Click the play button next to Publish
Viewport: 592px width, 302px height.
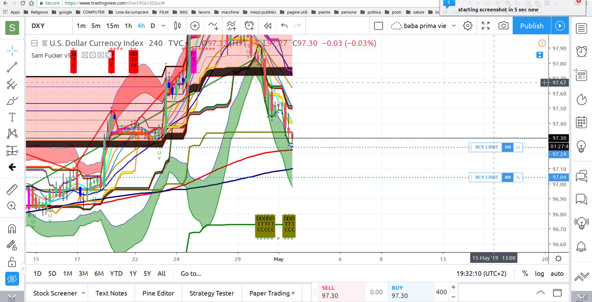tap(560, 26)
